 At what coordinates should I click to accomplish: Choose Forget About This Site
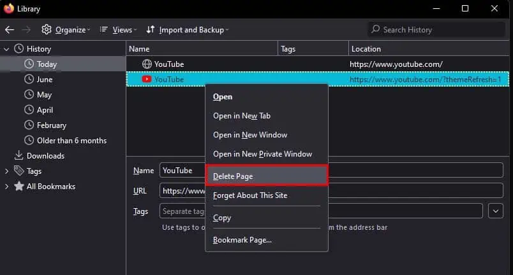pyautogui.click(x=267, y=195)
